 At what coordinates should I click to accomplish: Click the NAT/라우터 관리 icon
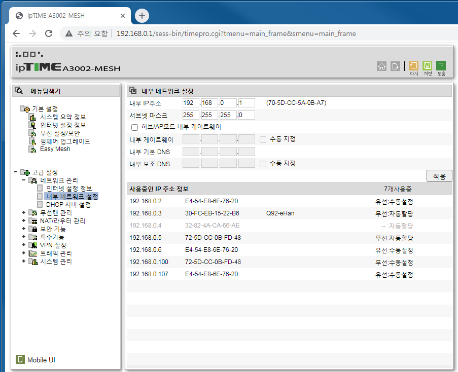pos(33,221)
